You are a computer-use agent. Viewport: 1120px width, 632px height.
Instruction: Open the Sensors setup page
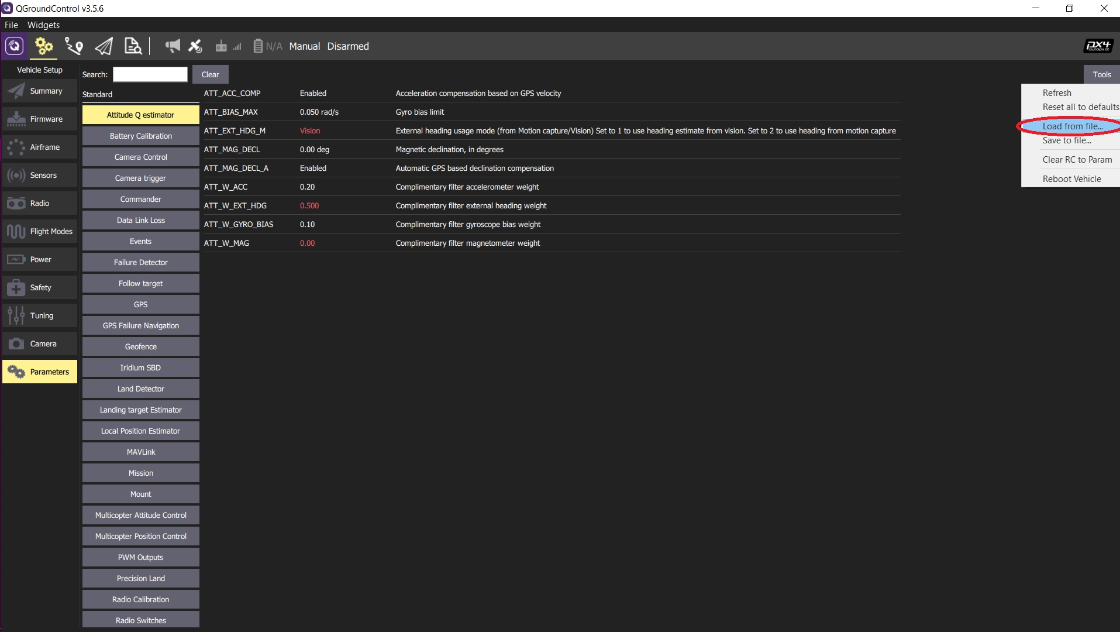pyautogui.click(x=40, y=175)
